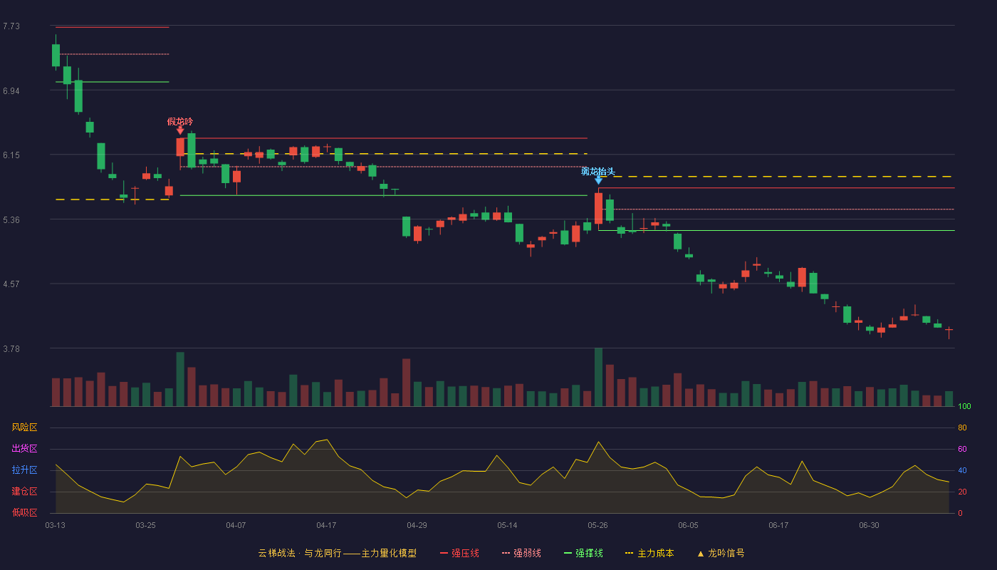This screenshot has width=997, height=570.
Task: Select the 风险区 zone label
Action: pyautogui.click(x=24, y=427)
